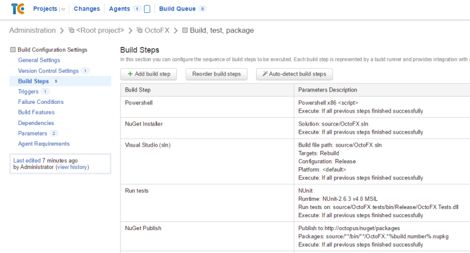Select the Run tests build step
The width and height of the screenshot is (470, 253).
click(137, 191)
